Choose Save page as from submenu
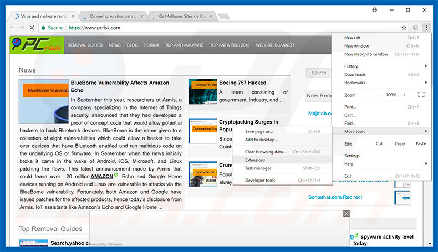 pos(282,131)
